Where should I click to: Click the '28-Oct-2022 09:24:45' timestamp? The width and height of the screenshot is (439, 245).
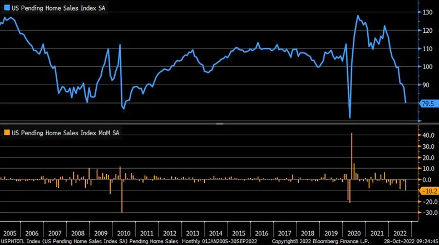pyautogui.click(x=411, y=241)
